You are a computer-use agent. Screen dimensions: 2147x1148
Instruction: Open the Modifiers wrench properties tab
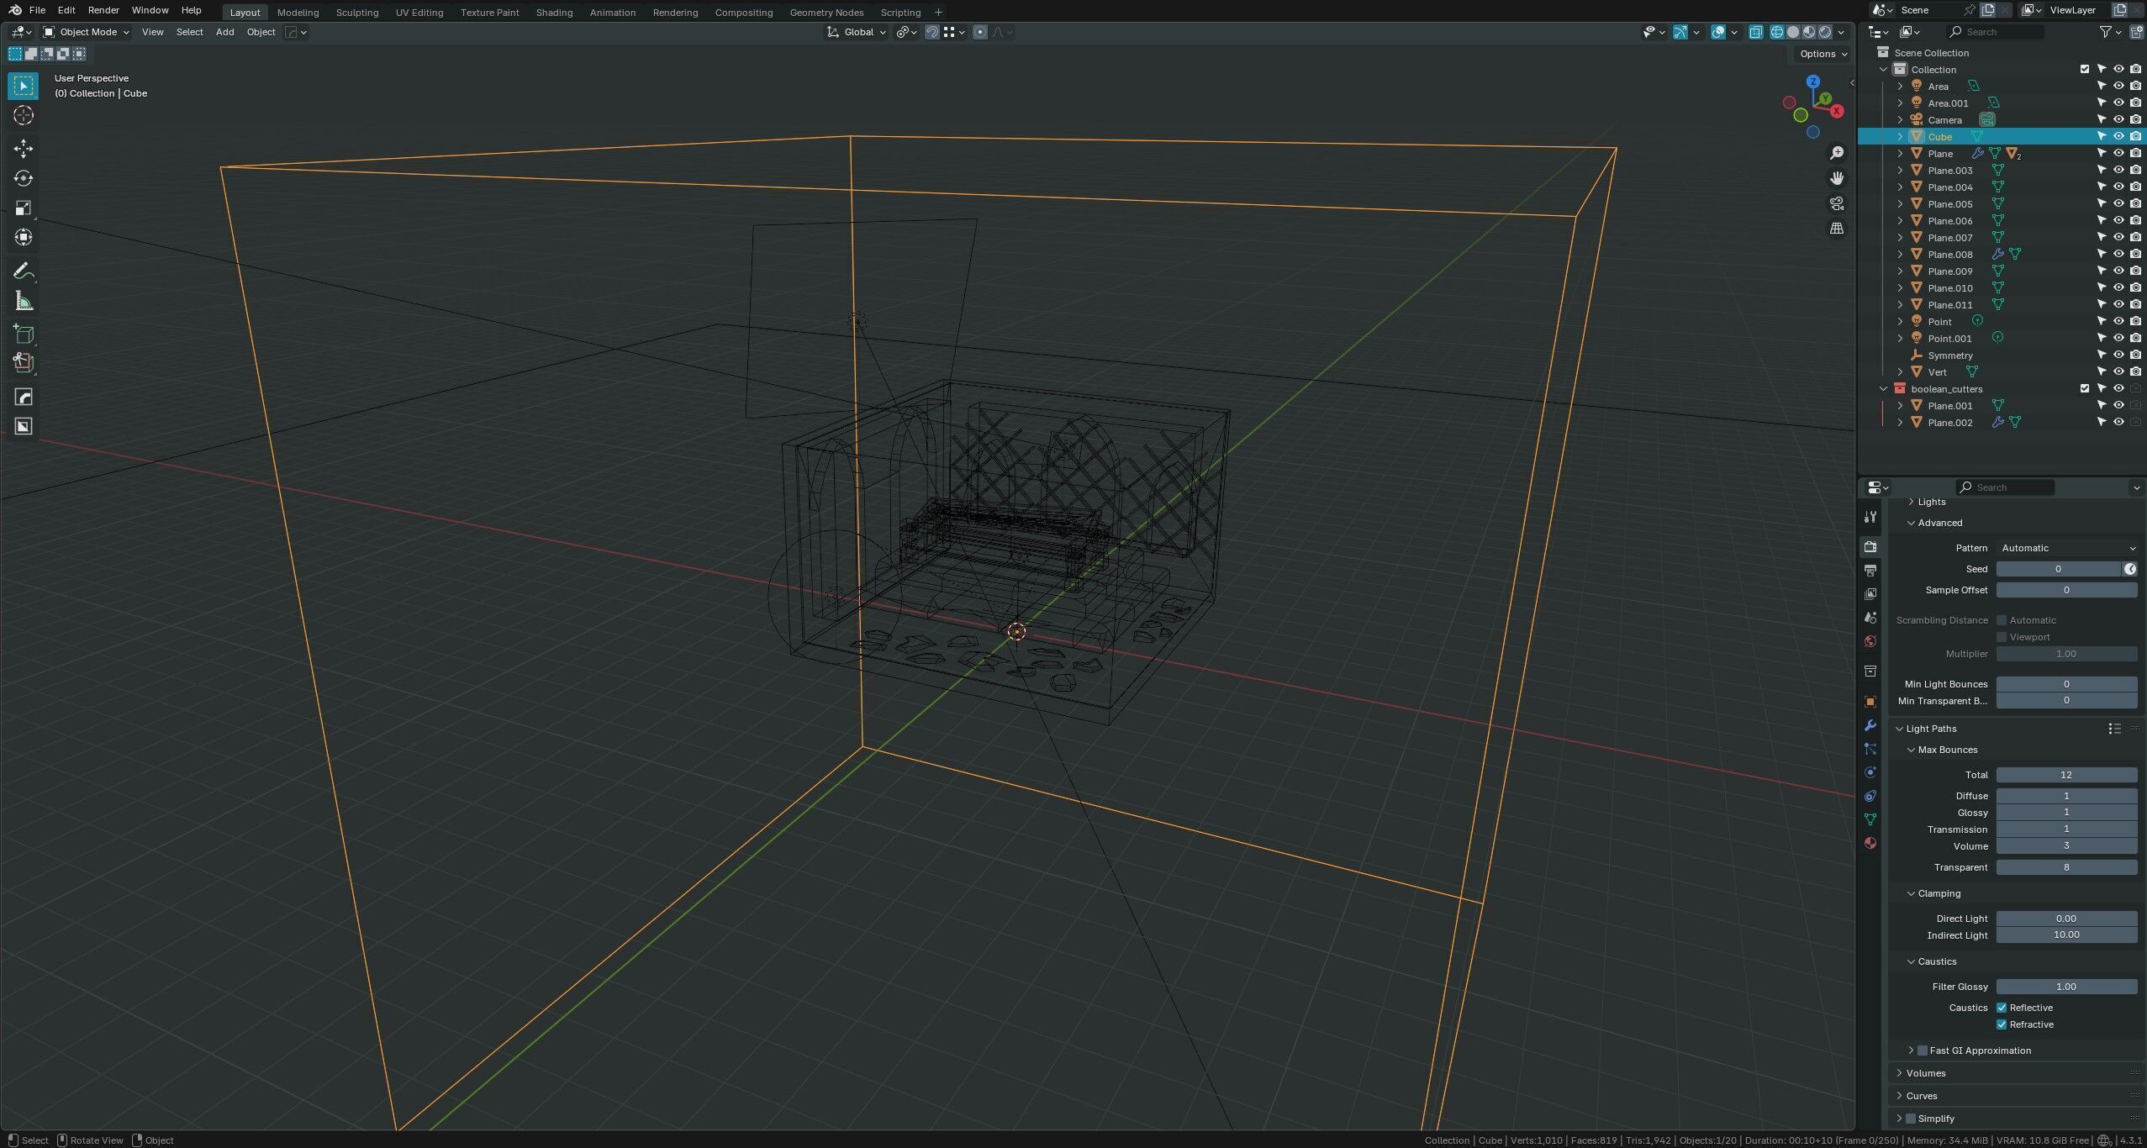[1870, 725]
